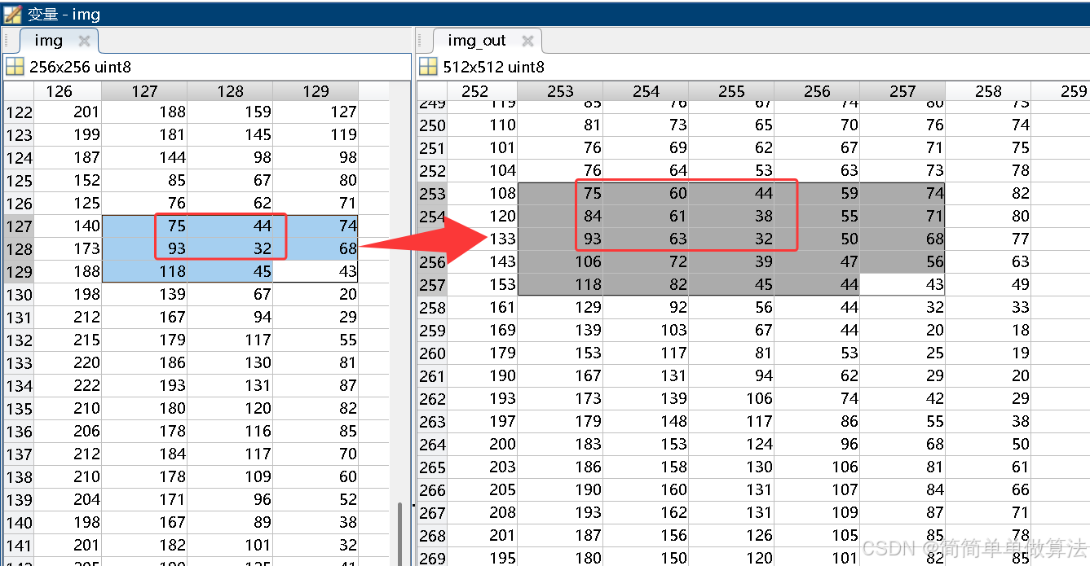Select cell 18 in img_out row 259
The width and height of the screenshot is (1090, 566).
[988, 330]
